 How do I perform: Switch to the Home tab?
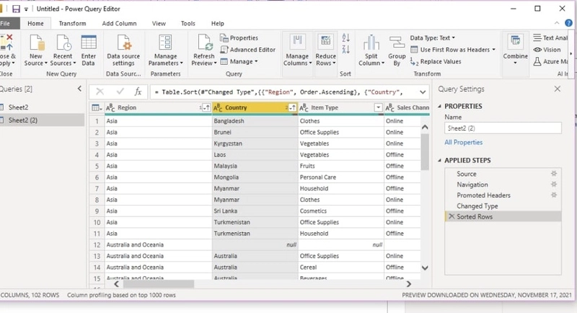(35, 23)
